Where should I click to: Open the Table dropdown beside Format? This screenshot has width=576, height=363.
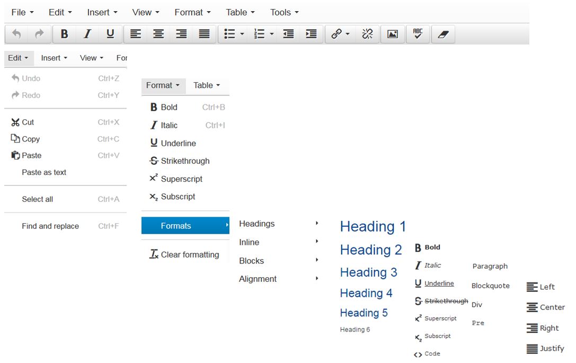pos(207,86)
